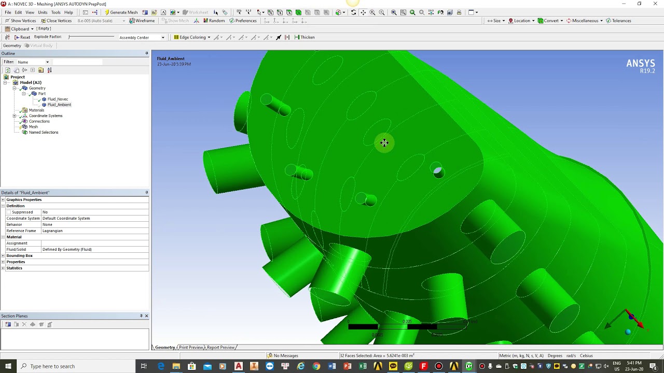
Task: Click the Tolerances button
Action: [618, 21]
